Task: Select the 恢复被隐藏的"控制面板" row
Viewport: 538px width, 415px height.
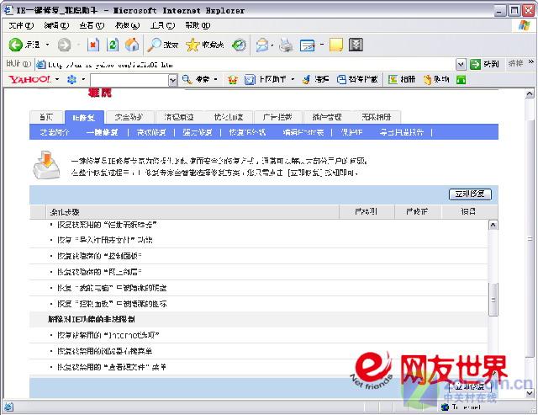Action: [x=258, y=256]
